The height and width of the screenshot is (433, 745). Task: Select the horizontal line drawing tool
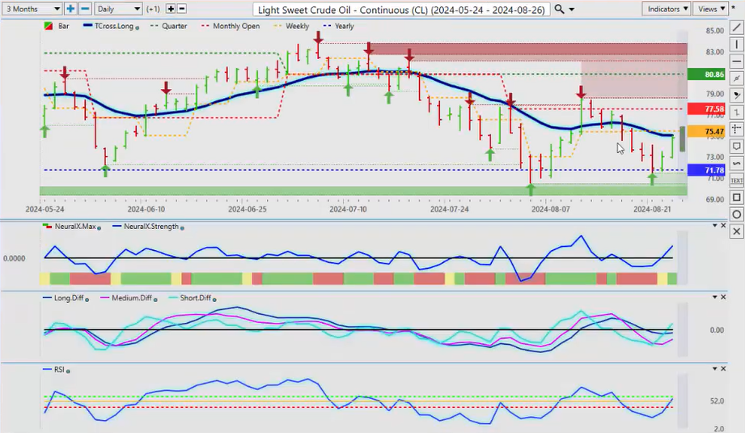pos(736,61)
